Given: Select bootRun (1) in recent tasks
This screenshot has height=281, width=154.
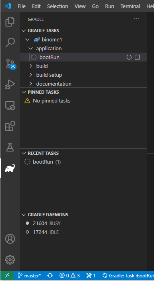Looking at the screenshot, I should point(83,162).
